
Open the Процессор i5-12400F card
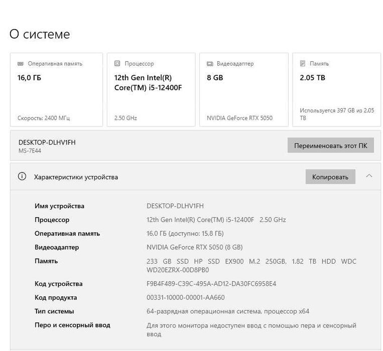(151, 90)
